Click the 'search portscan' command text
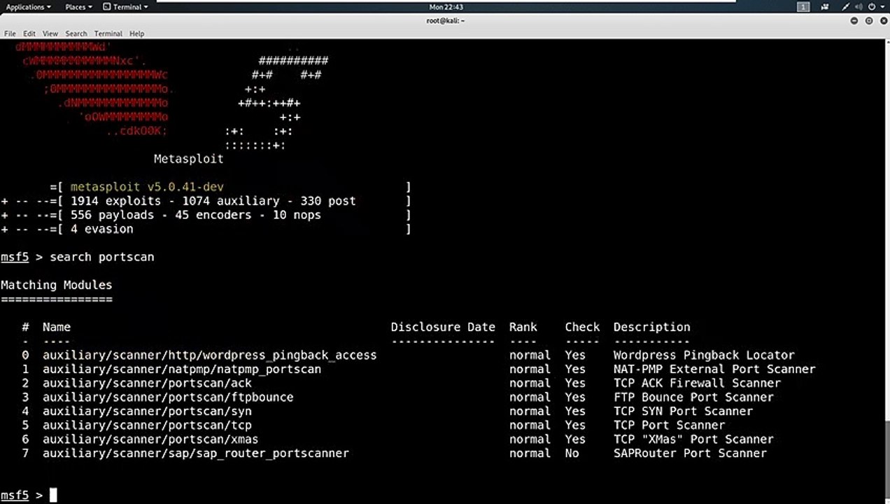The image size is (890, 504). coord(102,257)
